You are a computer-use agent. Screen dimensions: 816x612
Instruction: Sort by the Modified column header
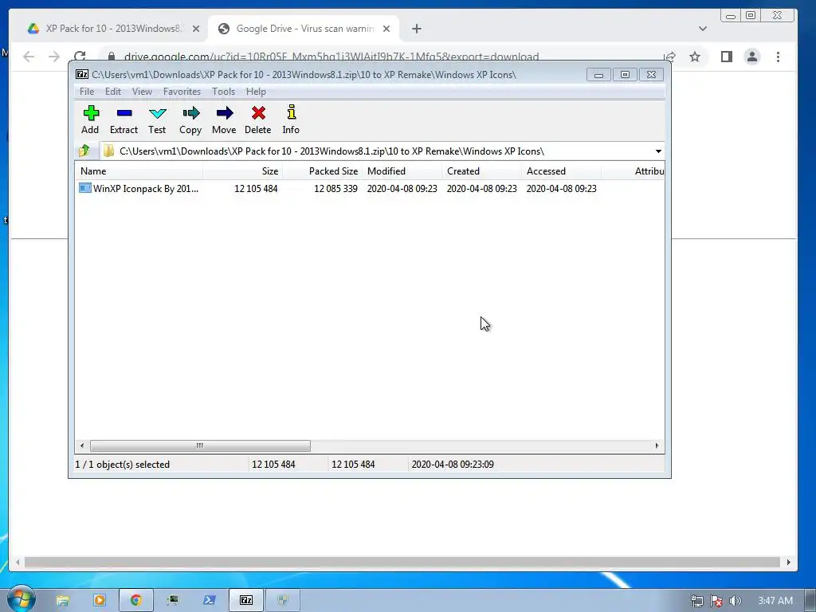pyautogui.click(x=402, y=171)
